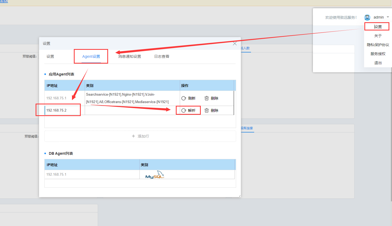Click the MySQL logo in the DB Agent list

tap(155, 175)
